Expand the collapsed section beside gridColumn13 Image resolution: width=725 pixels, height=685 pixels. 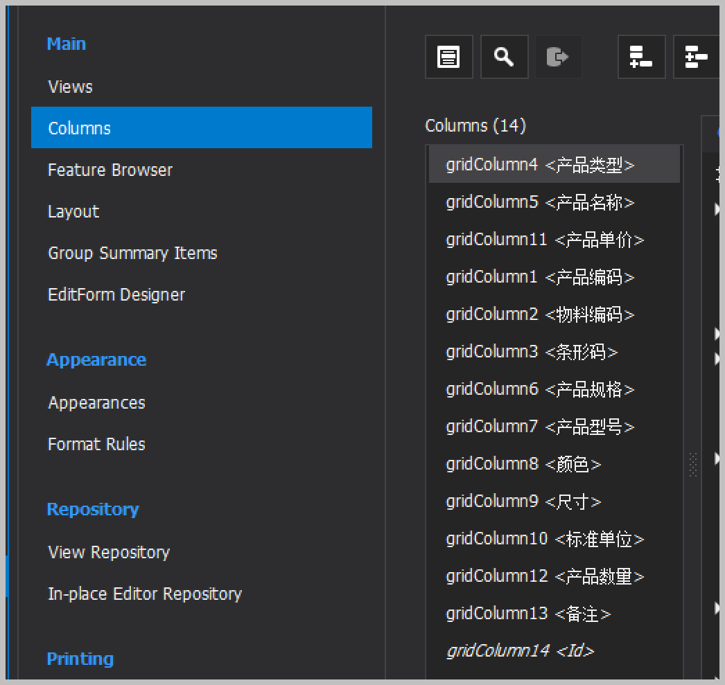[x=716, y=608]
